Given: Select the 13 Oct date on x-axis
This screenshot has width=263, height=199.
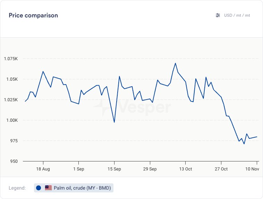Looking at the screenshot, I should pos(186,169).
